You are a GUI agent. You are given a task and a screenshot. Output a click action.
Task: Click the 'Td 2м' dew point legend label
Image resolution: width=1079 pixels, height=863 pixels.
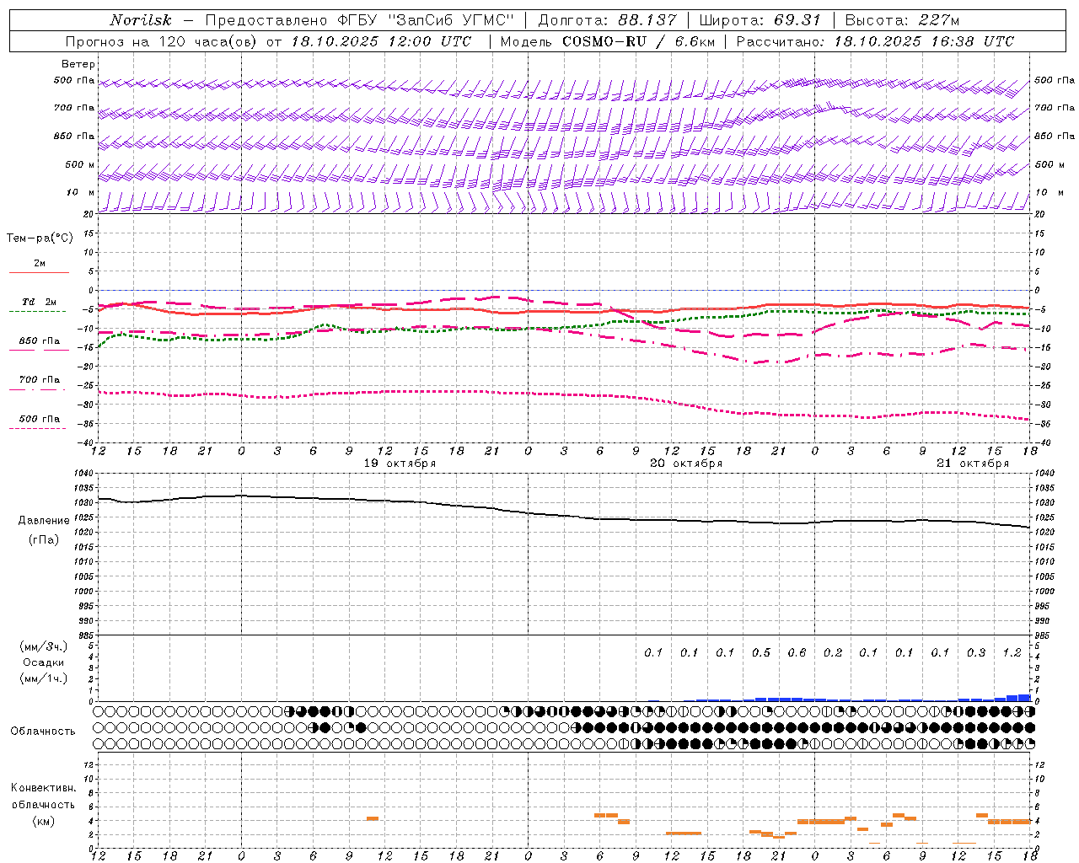[x=39, y=302]
